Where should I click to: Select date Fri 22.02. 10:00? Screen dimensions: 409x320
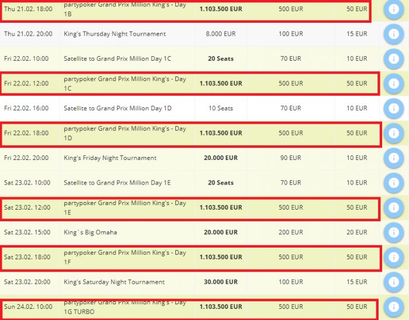[x=26, y=58]
